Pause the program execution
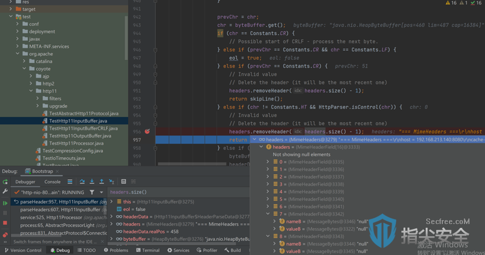 pyautogui.click(x=5, y=213)
